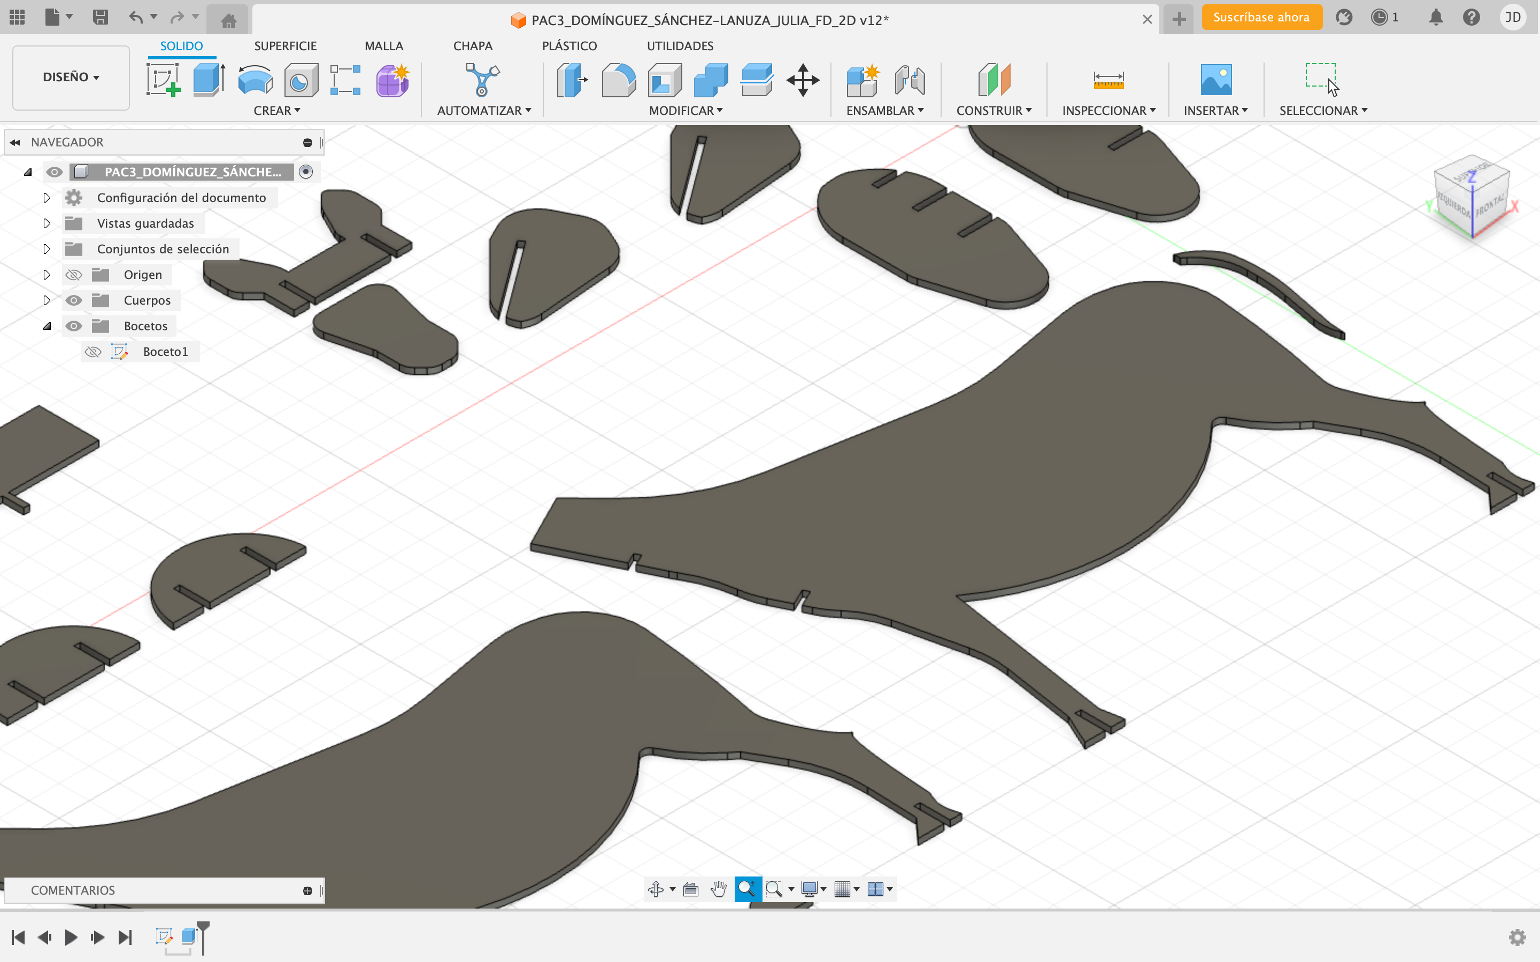Open the INSPECCIONAR dropdown menu
Image resolution: width=1540 pixels, height=962 pixels.
(1108, 111)
